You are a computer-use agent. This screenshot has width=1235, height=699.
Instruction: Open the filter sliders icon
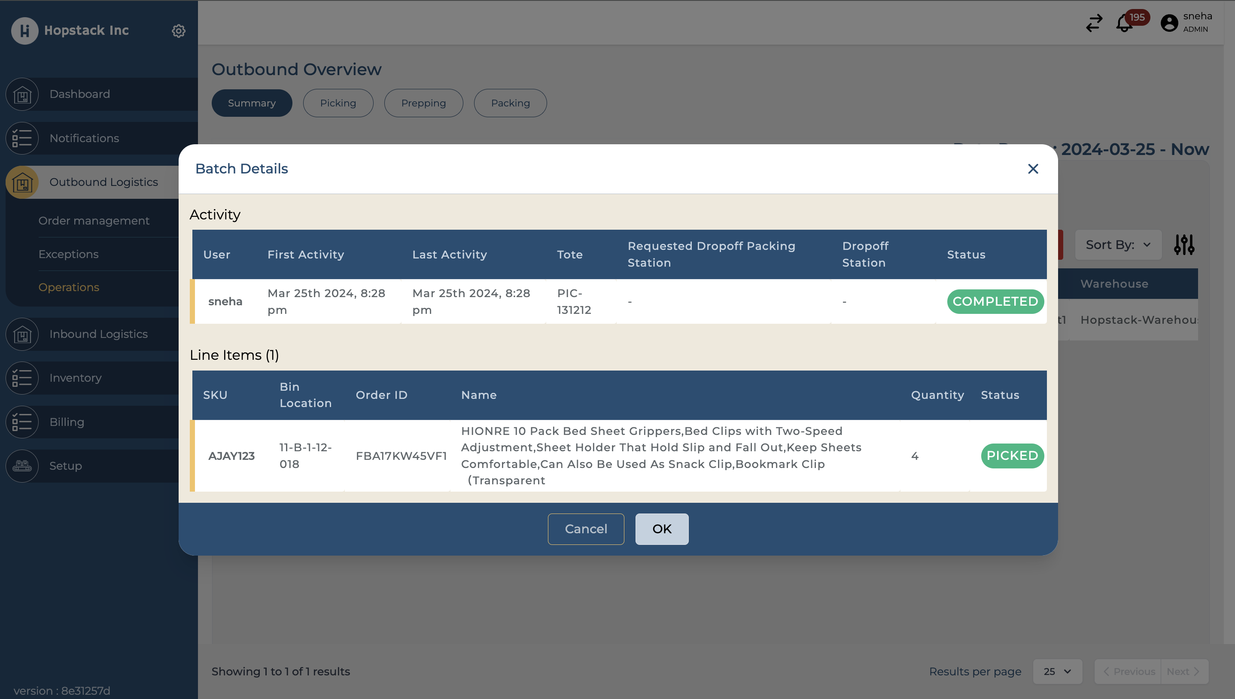pos(1183,245)
